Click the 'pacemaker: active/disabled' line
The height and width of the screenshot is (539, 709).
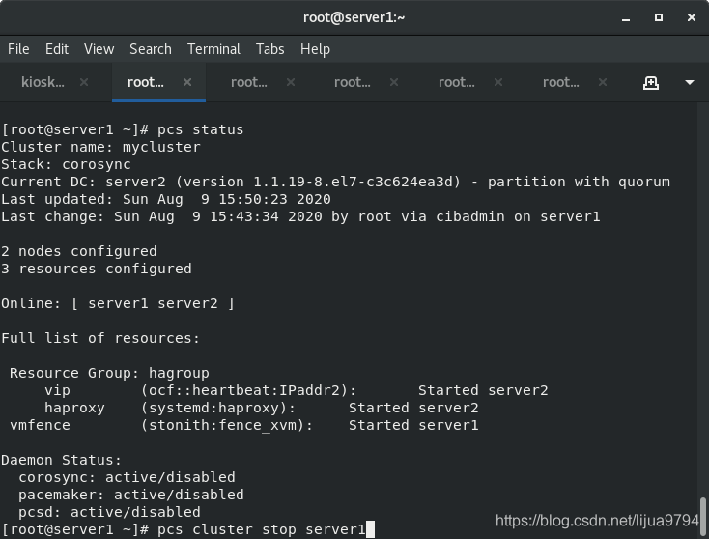click(131, 495)
